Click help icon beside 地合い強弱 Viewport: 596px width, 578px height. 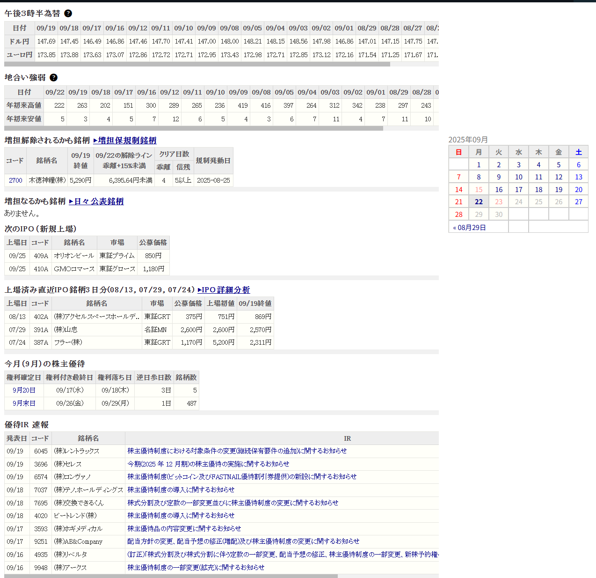click(53, 78)
